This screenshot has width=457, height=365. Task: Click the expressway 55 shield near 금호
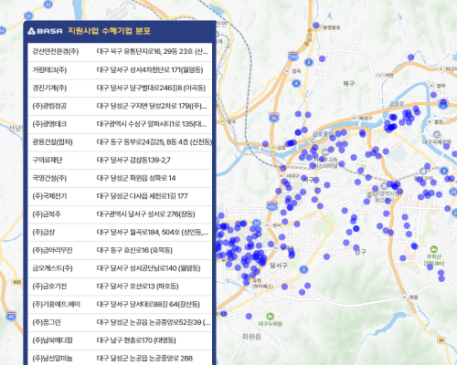coord(274,117)
